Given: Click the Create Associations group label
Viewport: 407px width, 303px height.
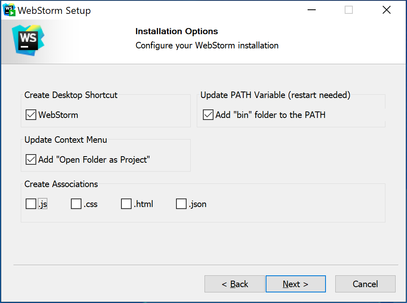Looking at the screenshot, I should pyautogui.click(x=61, y=184).
